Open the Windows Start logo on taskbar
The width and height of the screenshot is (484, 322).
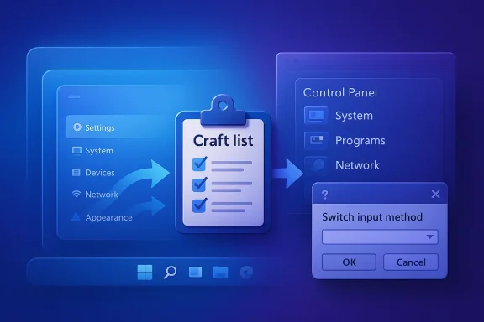pyautogui.click(x=145, y=272)
